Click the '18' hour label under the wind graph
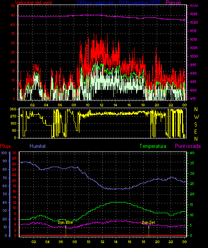Image resolution: width=208 pixels, height=248 pixels. pyautogui.click(x=143, y=105)
